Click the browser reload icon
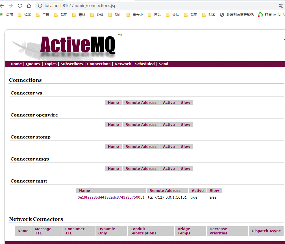Image resolution: width=285 pixels, height=244 pixels. tap(20, 6)
